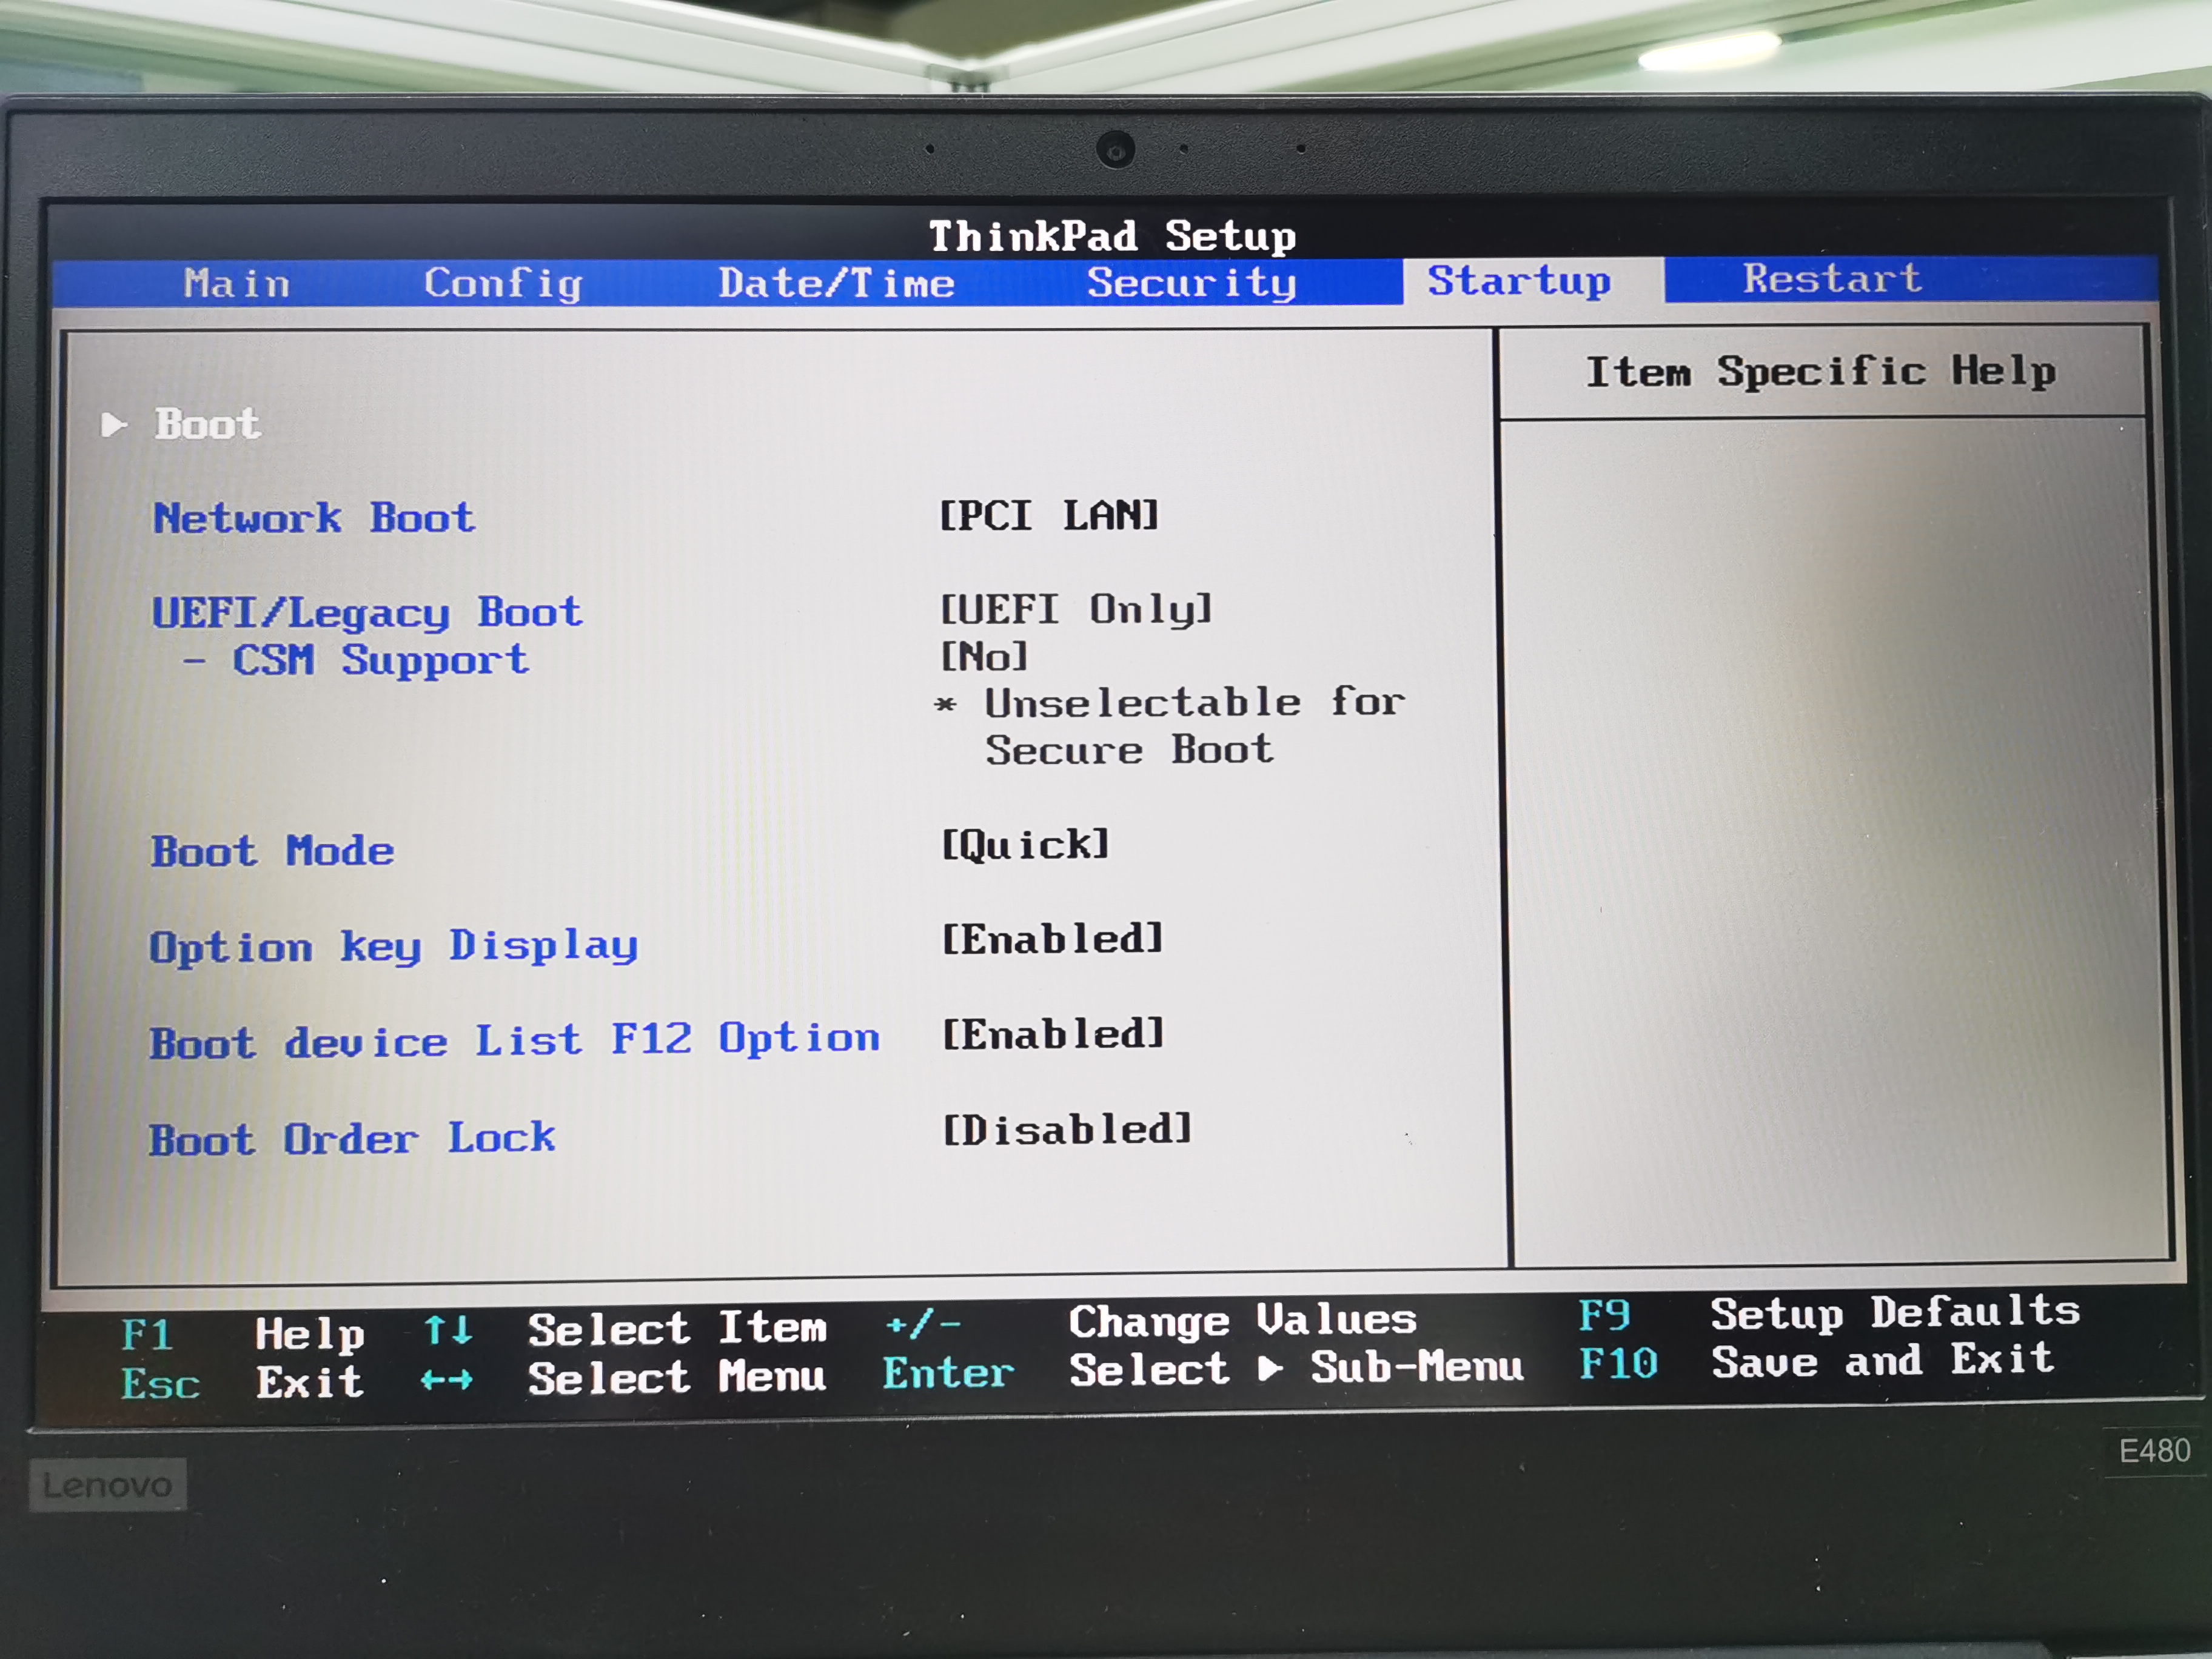
Task: Click the F9 Setup Defaults legend
Action: coord(1604,1315)
